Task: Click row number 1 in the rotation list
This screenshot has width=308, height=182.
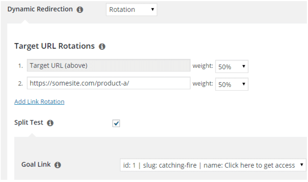Action: pyautogui.click(x=20, y=66)
